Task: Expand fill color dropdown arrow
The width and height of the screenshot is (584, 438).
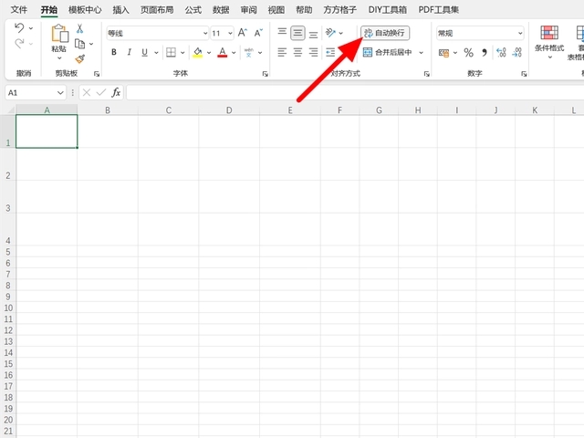Action: 209,53
